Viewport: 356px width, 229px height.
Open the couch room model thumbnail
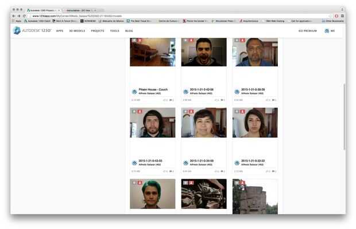153,52
